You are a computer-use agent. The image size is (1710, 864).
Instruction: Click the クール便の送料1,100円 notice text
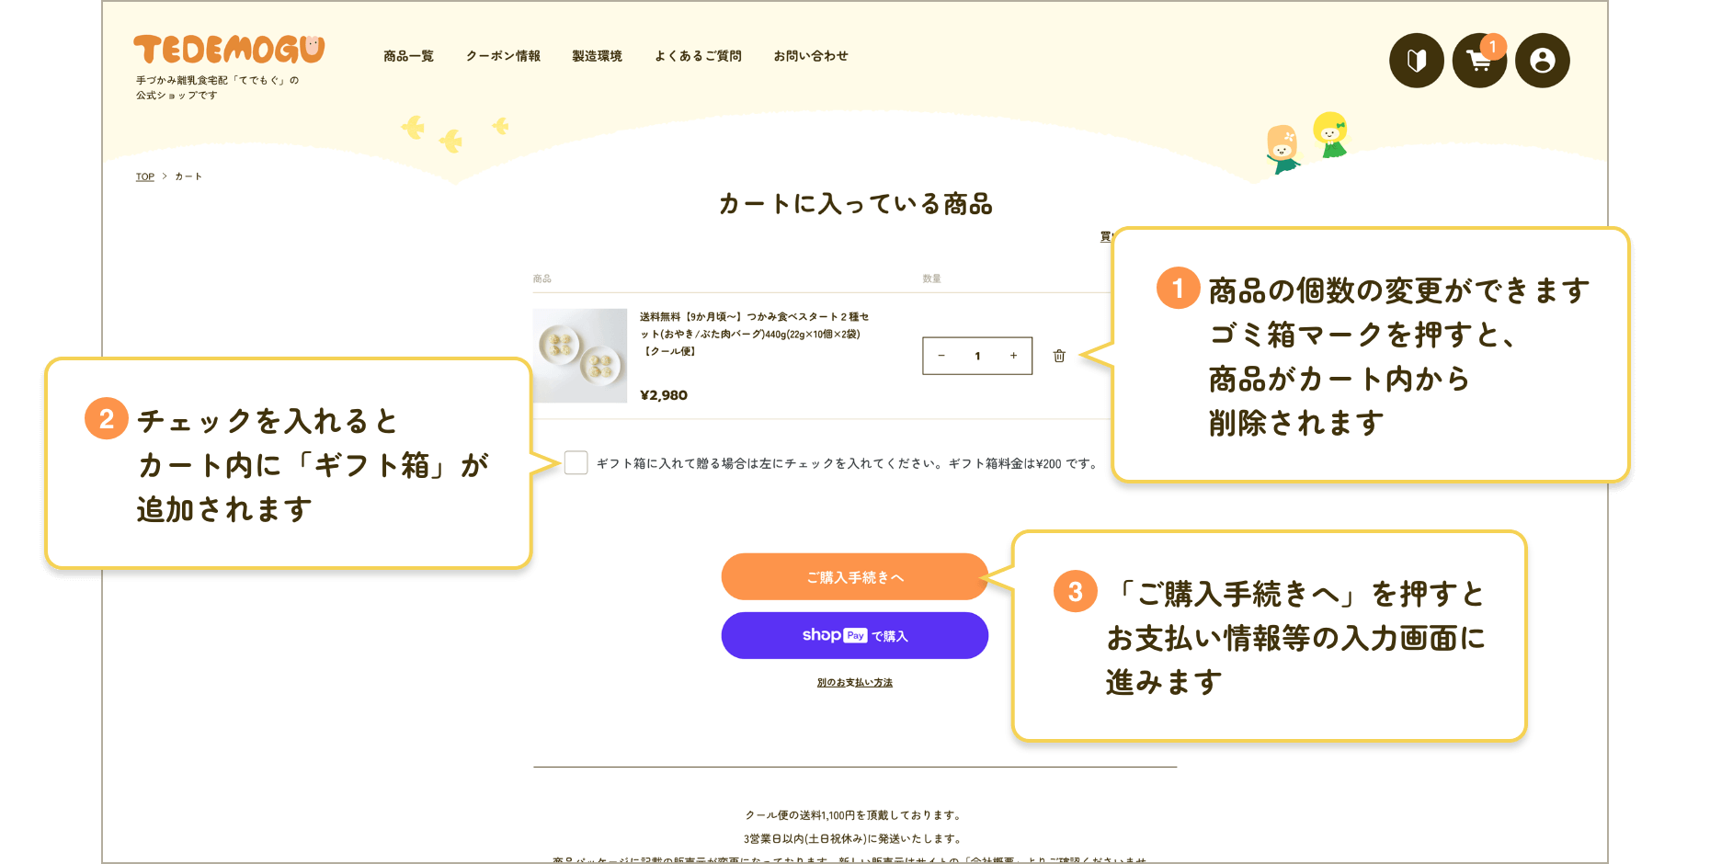855,815
